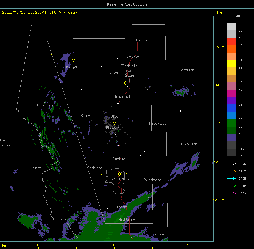Image resolution: width=254 pixels, height=249 pixels.
Task: Click the Lake Louise label
Action: coord(5,143)
